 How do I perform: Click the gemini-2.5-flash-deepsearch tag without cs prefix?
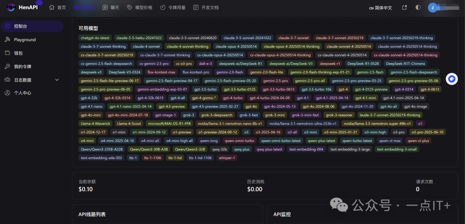click(414, 72)
